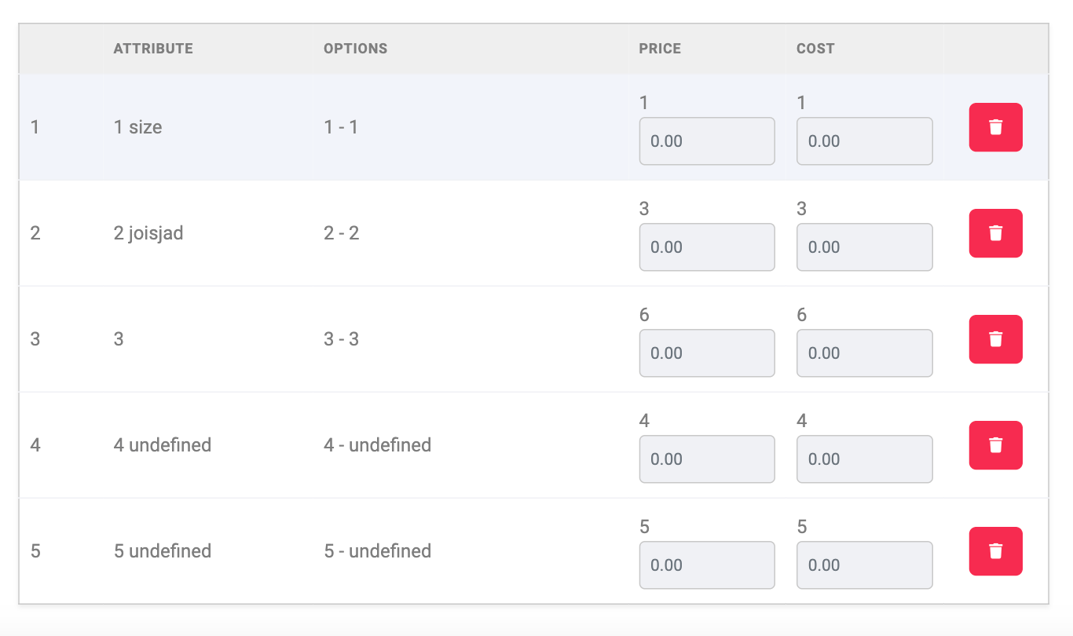Delete row 3 using its trash icon
Screen dimensions: 1073x636
[995, 339]
